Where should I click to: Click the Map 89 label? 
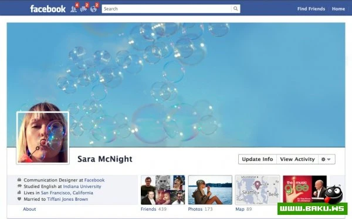243,209
